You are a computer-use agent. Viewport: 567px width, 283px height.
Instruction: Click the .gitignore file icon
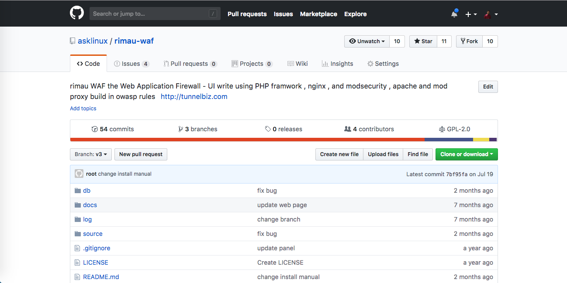(78, 248)
